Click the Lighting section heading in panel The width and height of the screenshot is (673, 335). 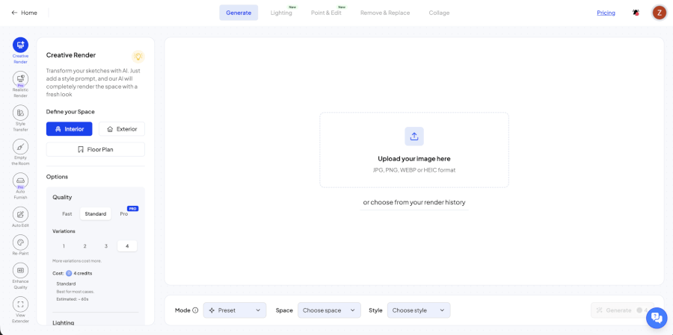tap(63, 322)
